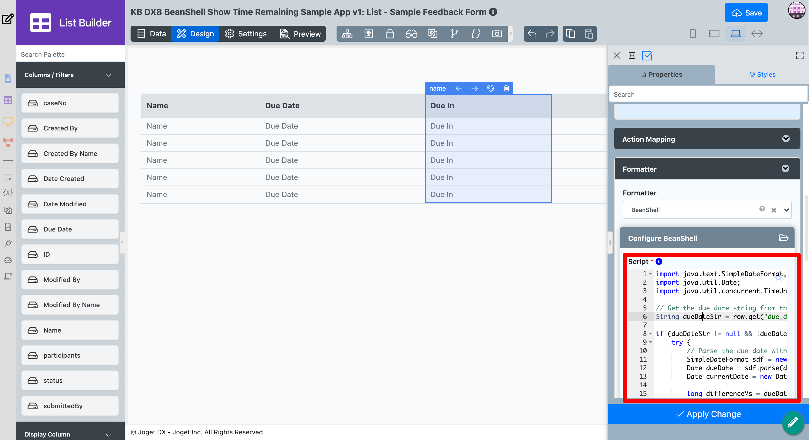Viewport: 809px width, 440px height.
Task: Expand properties panel to fullscreen
Action: (x=800, y=56)
